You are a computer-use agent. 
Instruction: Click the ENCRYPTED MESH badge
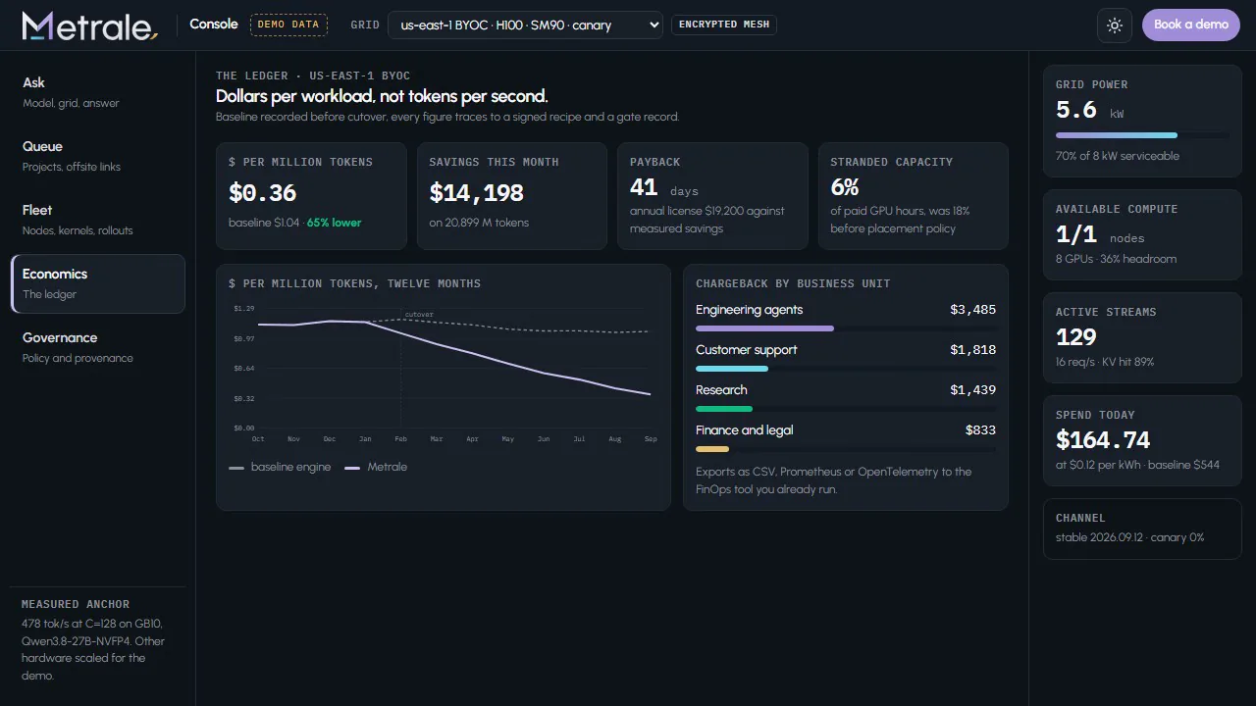[724, 25]
